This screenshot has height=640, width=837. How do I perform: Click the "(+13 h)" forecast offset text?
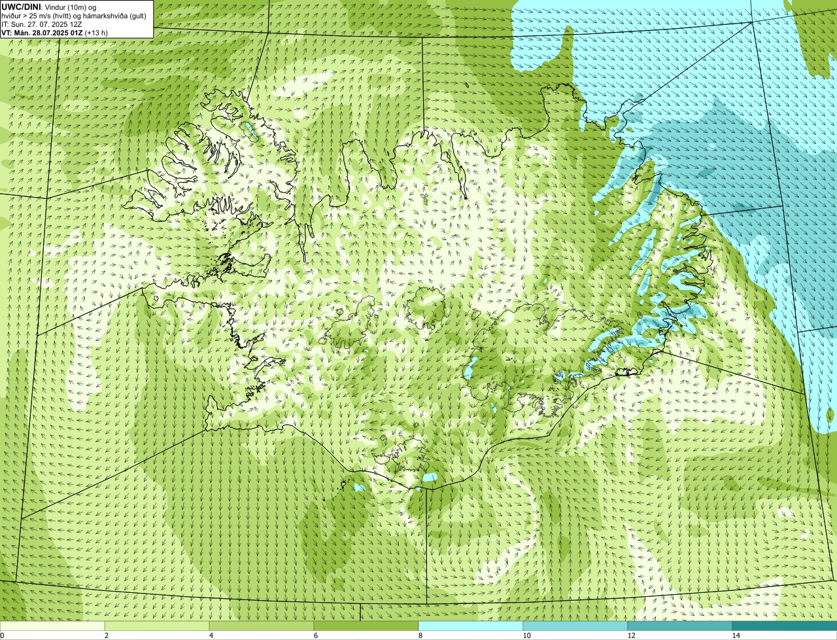97,33
